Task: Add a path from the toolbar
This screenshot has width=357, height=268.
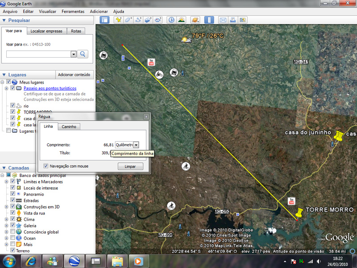Action: pyautogui.click(x=138, y=20)
